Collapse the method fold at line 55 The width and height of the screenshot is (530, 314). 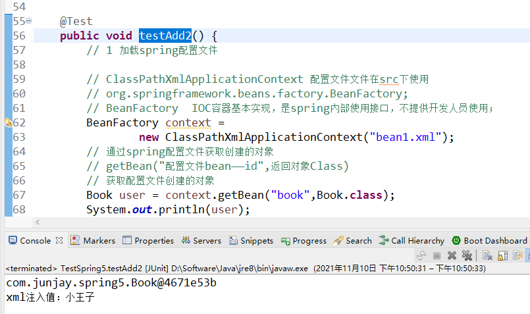point(29,21)
